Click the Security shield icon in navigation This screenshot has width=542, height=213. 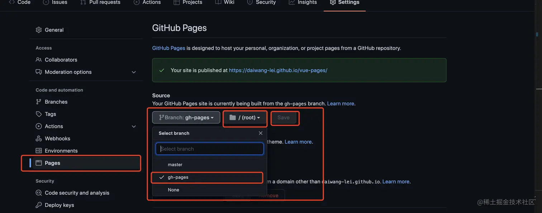click(x=250, y=2)
